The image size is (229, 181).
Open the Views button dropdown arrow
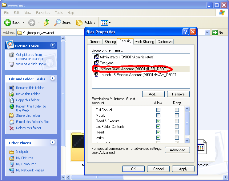point(110,23)
